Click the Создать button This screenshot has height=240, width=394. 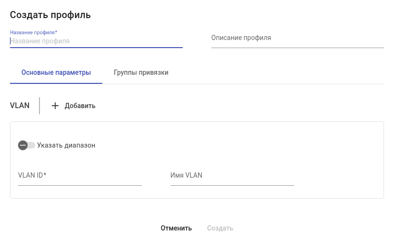(220, 228)
